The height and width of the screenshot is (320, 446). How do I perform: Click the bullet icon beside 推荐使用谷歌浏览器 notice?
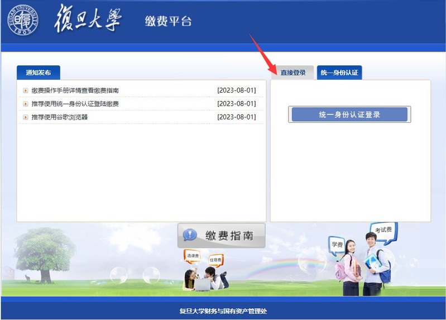25,117
